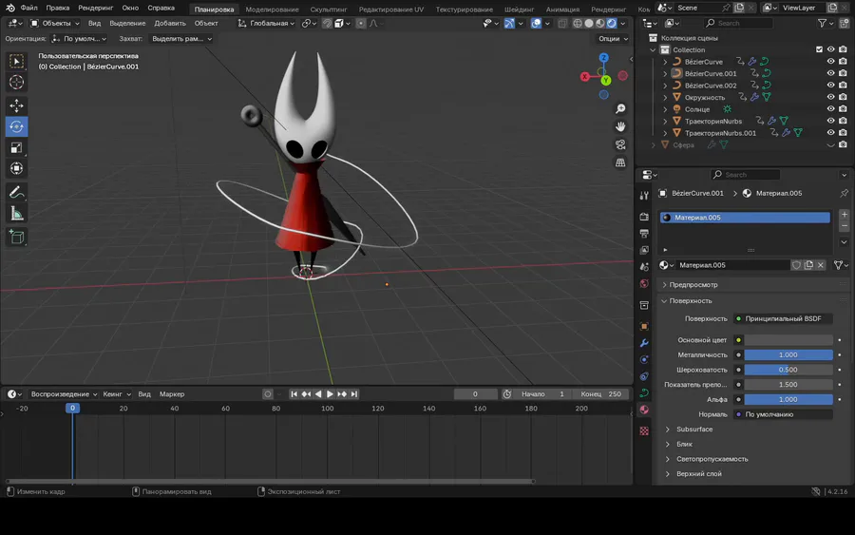This screenshot has height=535, width=855.
Task: Open the Опции dropdown
Action: pos(614,39)
